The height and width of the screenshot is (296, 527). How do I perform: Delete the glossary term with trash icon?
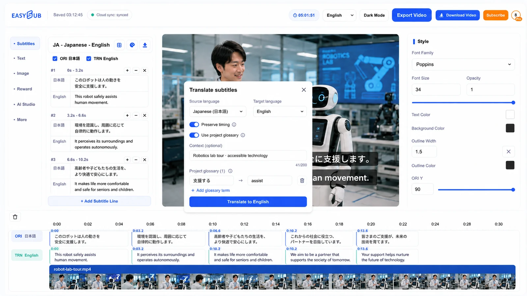(302, 181)
